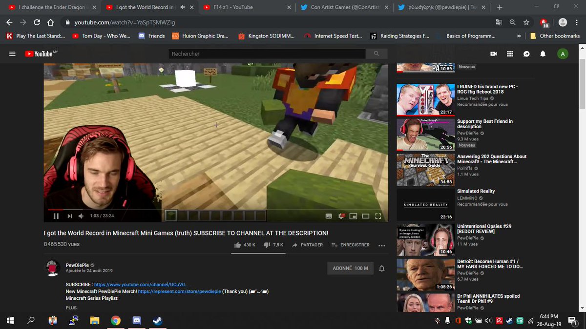The image size is (586, 329).
Task: Pause the video with the pause button
Action: (x=56, y=216)
